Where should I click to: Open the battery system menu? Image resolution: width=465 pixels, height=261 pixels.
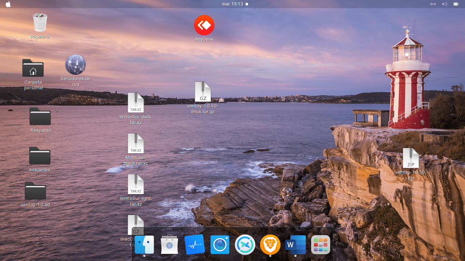pos(455,4)
